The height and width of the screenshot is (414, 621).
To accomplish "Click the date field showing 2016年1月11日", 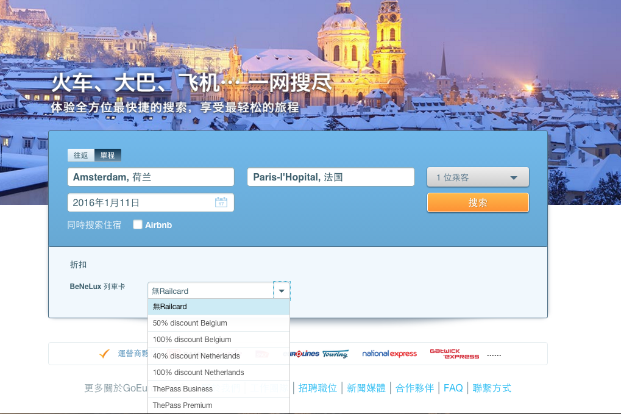I will pos(151,202).
